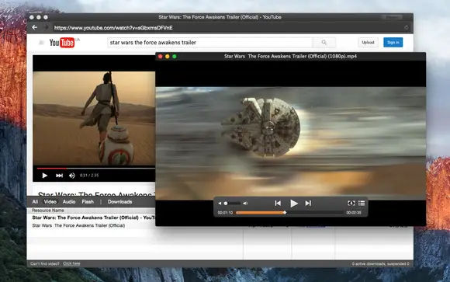Mute the YouTube player volume
Viewport: 450px width, 282px height.
coord(71,176)
